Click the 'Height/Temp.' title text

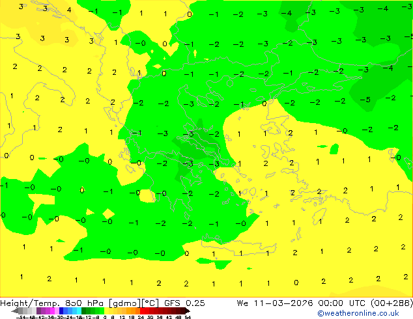coord(30,303)
